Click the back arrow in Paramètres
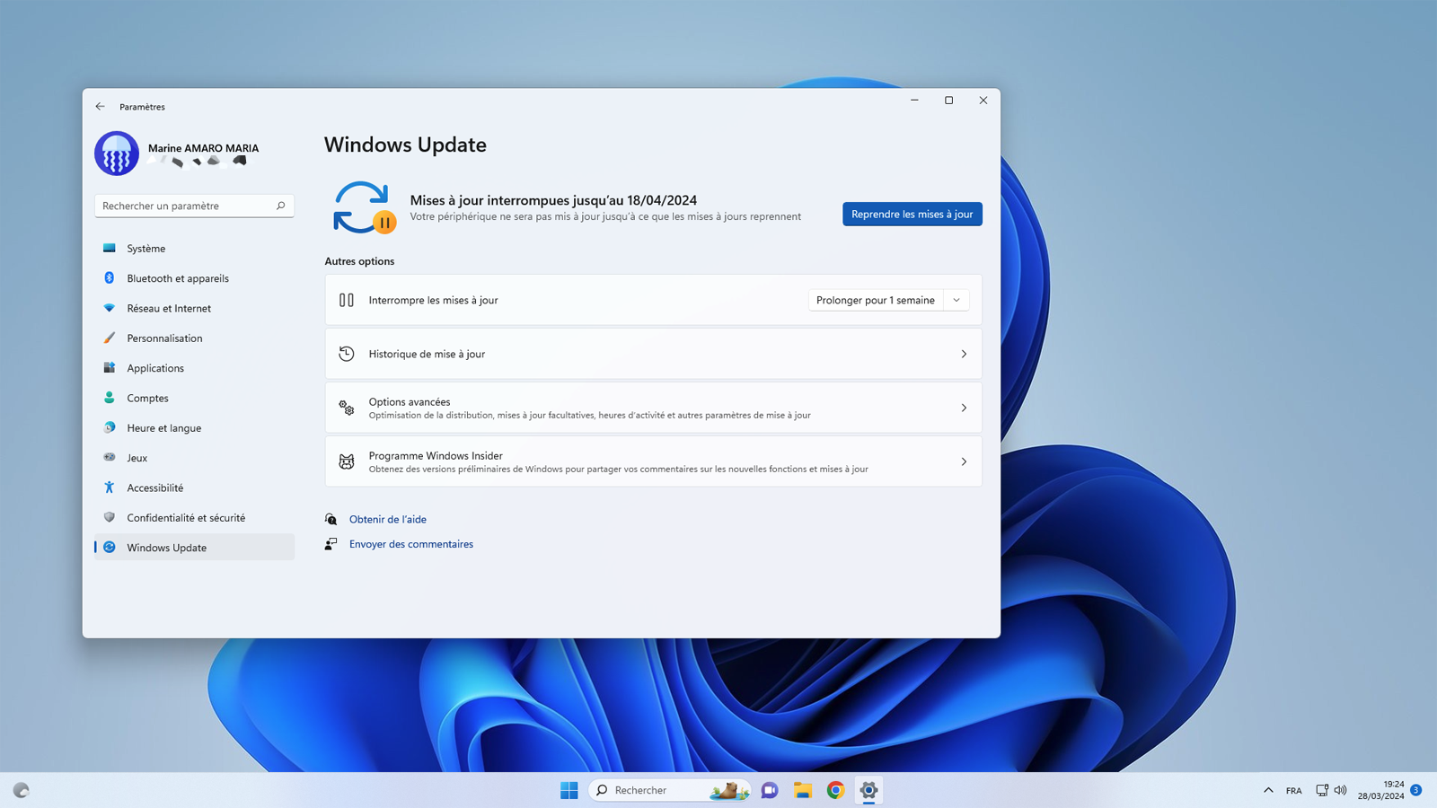The image size is (1437, 808). (100, 106)
